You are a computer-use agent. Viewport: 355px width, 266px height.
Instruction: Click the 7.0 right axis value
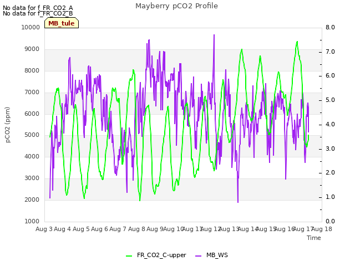coord(330,52)
